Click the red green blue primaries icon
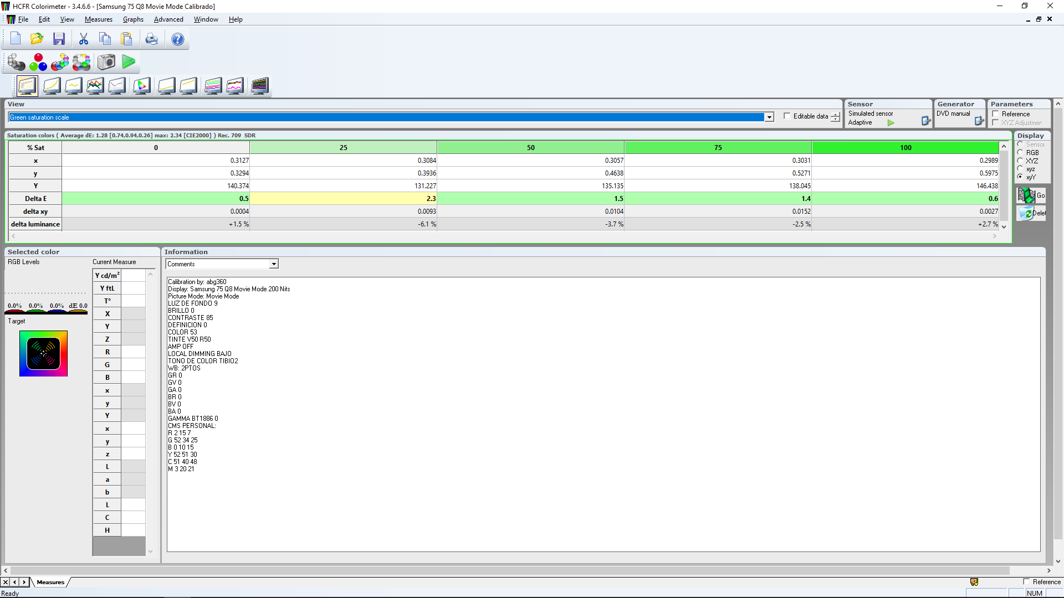Image resolution: width=1064 pixels, height=598 pixels. [38, 62]
